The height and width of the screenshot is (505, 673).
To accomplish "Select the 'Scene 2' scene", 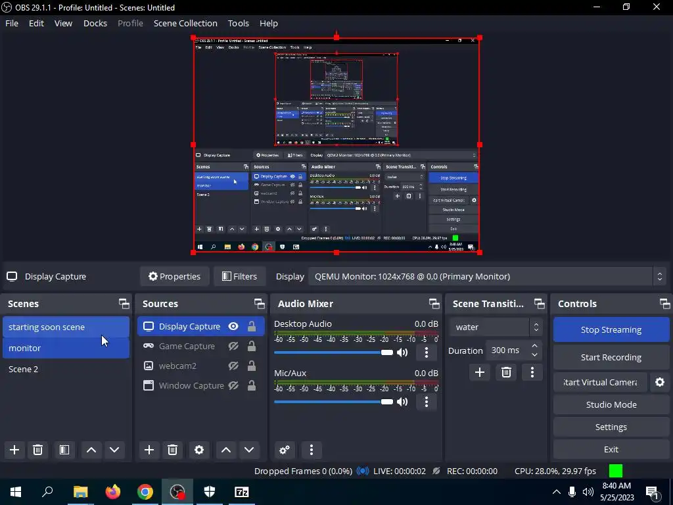I will (66, 370).
